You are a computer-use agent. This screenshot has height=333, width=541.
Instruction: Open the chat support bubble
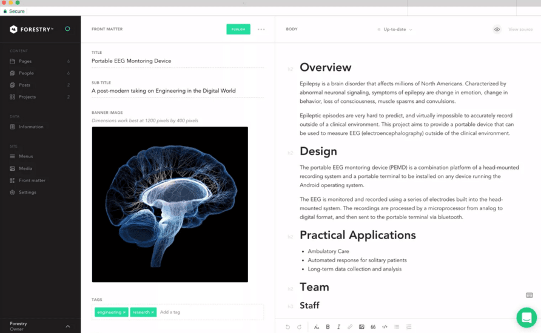(x=526, y=317)
